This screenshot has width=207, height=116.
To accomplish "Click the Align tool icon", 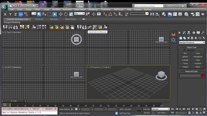I will point(158,14).
